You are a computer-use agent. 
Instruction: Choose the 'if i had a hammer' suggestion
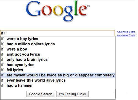coord(58,85)
